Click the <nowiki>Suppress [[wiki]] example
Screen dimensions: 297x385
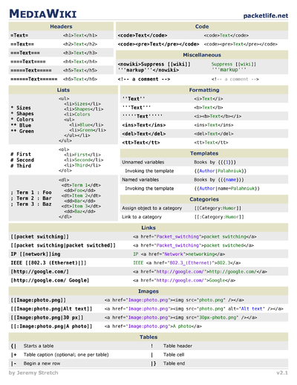154,67
